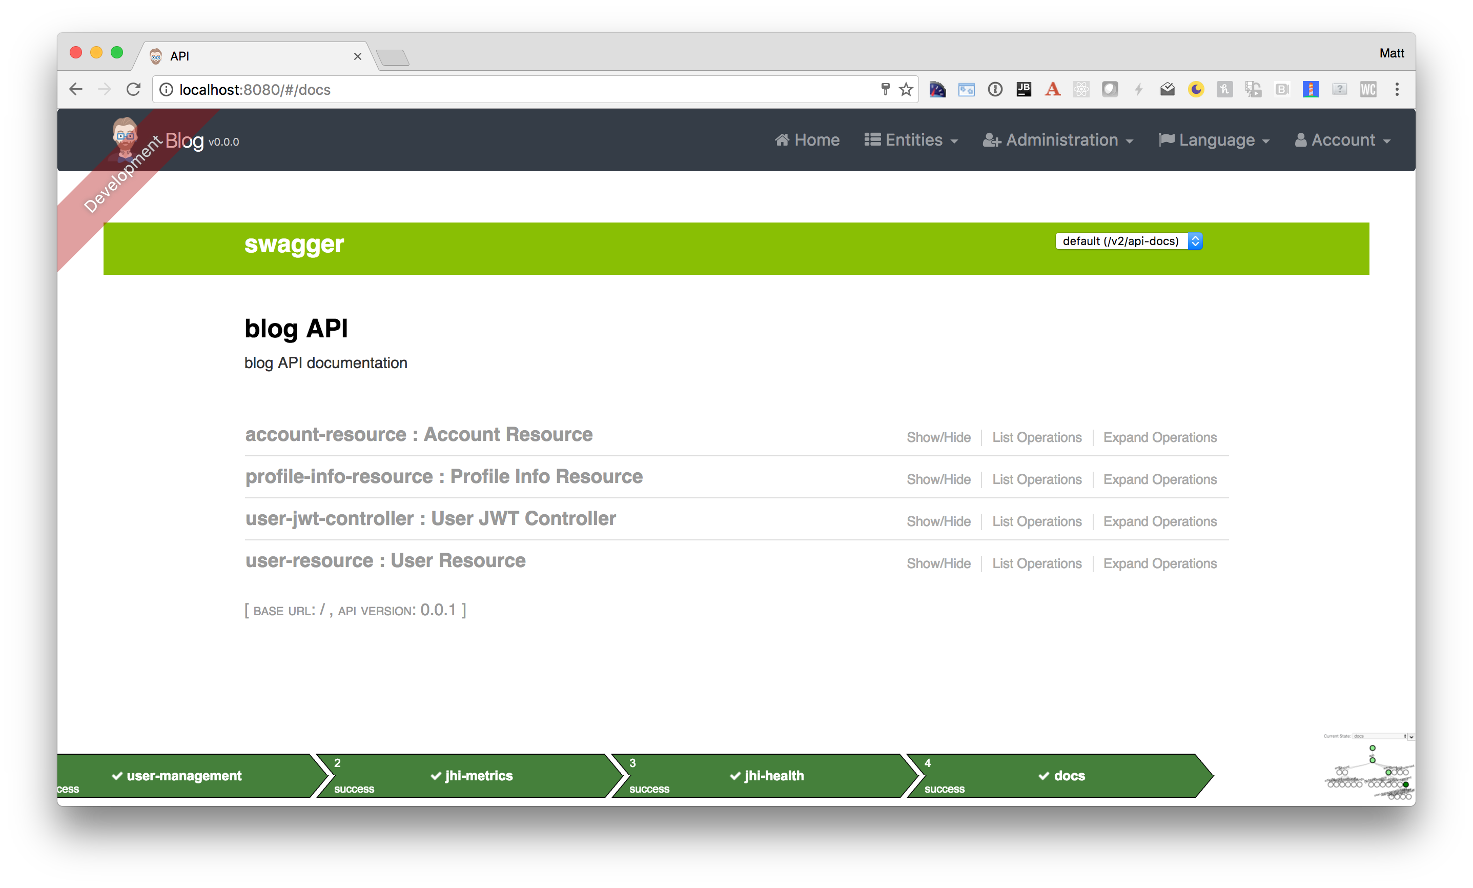Open the Account menu
The height and width of the screenshot is (888, 1473).
pos(1342,140)
